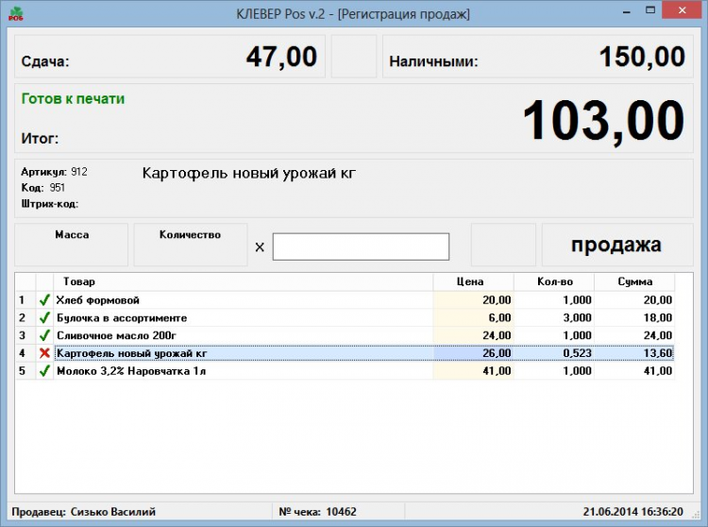Click quantity 0,523 of Картофель
The image size is (708, 527).
[577, 353]
